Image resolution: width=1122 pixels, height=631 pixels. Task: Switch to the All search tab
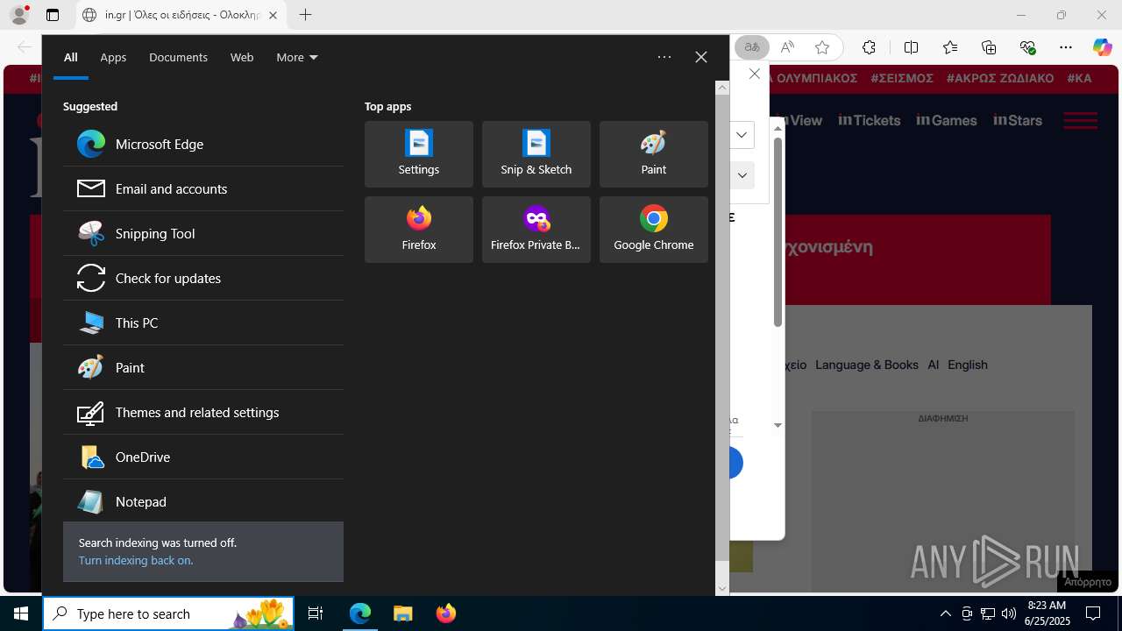coord(71,57)
